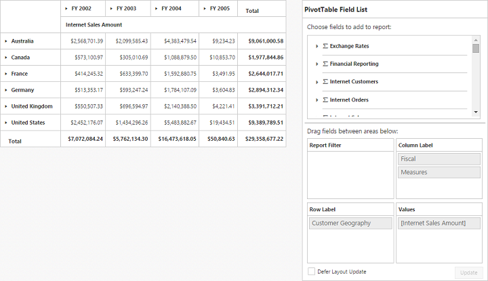Expand the United Kingdom row
The image size is (488, 281).
click(x=6, y=106)
